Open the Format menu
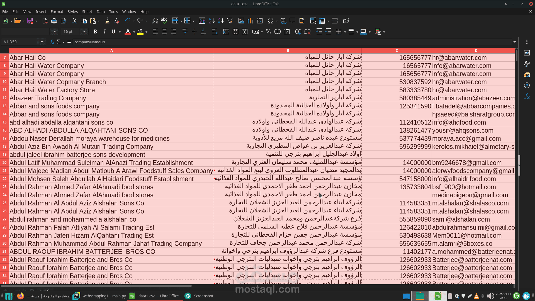The width and height of the screenshot is (535, 301). pos(57,12)
